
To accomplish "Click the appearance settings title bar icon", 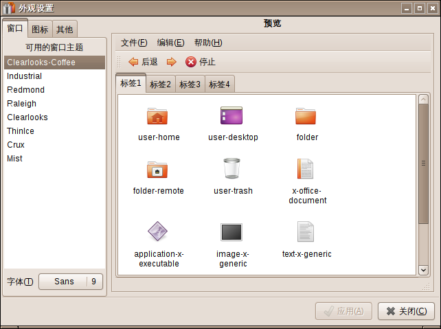I will click(x=8, y=8).
